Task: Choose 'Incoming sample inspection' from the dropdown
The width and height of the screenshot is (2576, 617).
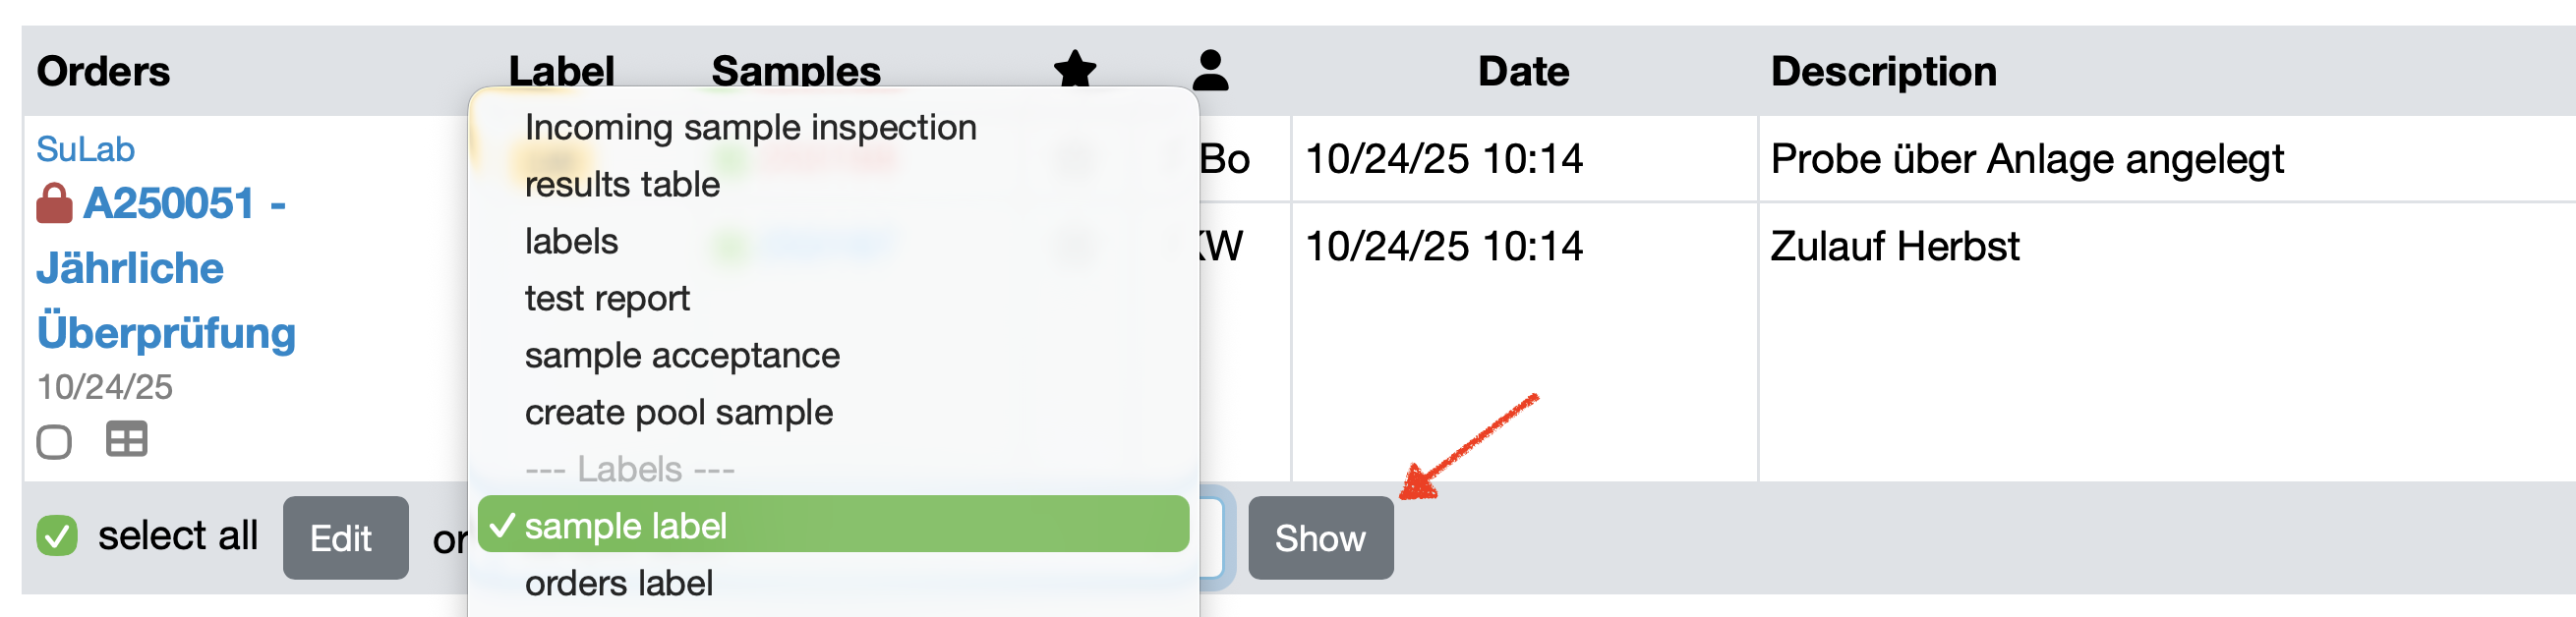Action: click(750, 128)
